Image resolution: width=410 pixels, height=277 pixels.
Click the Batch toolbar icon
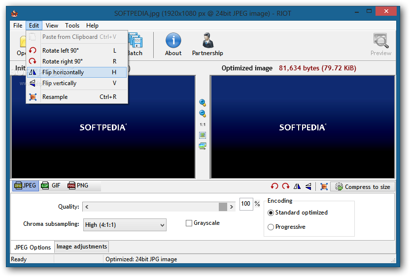pos(136,40)
